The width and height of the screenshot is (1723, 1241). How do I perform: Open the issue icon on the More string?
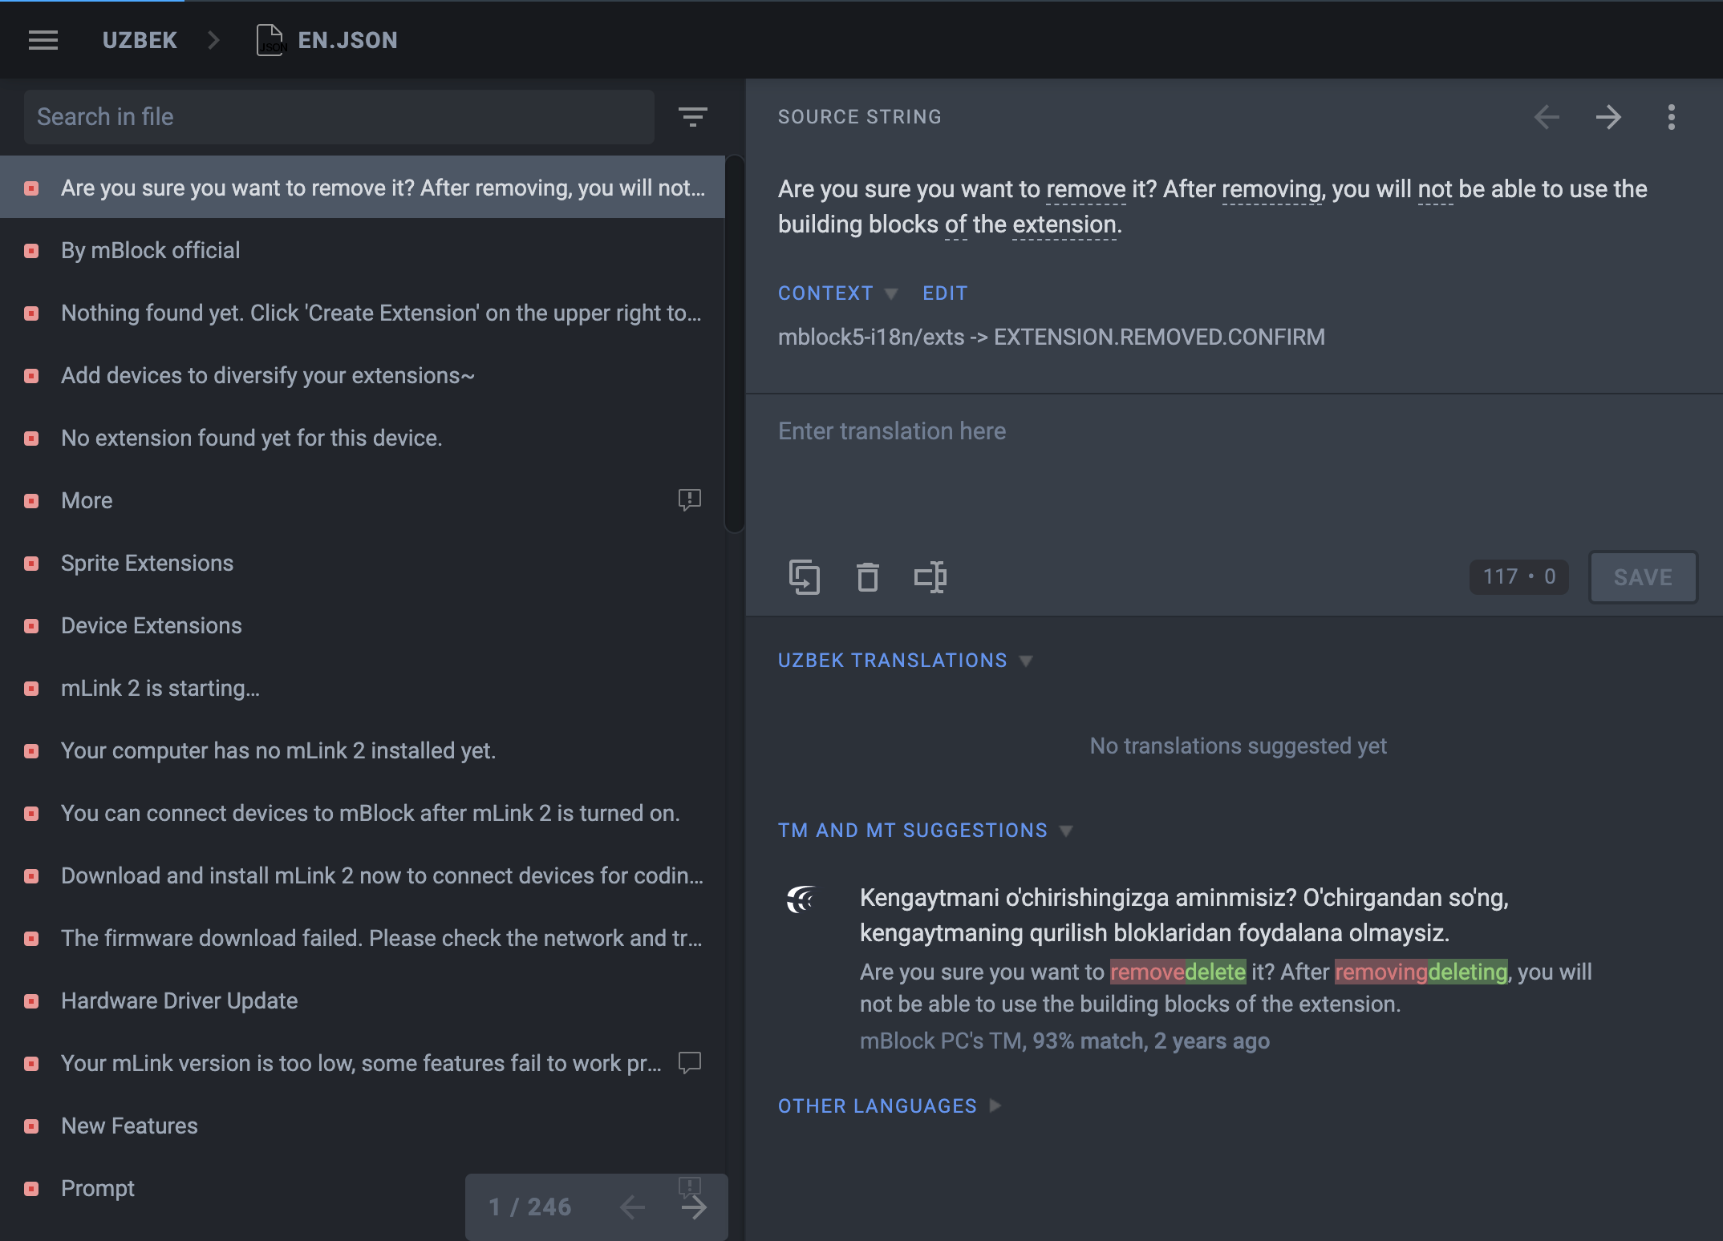point(689,500)
